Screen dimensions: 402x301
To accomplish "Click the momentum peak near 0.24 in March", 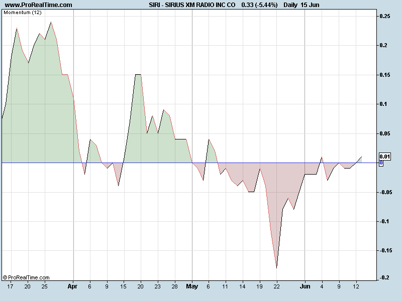I will click(51, 22).
